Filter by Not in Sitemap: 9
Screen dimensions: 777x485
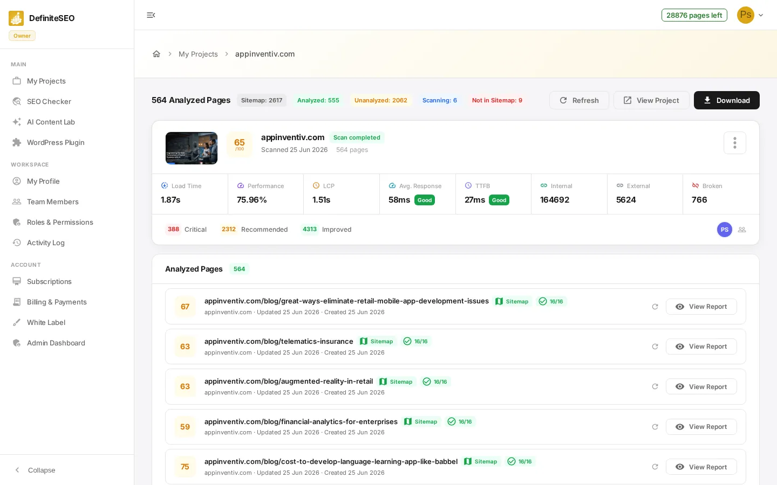497,100
